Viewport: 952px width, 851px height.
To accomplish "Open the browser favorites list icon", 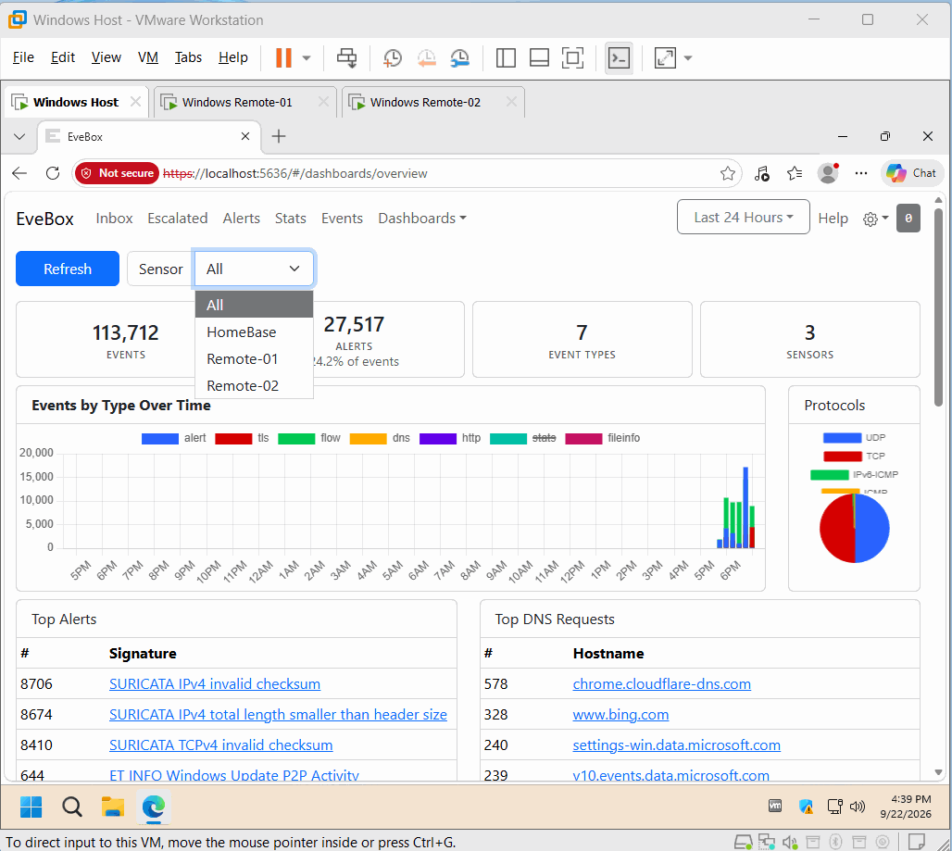I will [x=795, y=173].
